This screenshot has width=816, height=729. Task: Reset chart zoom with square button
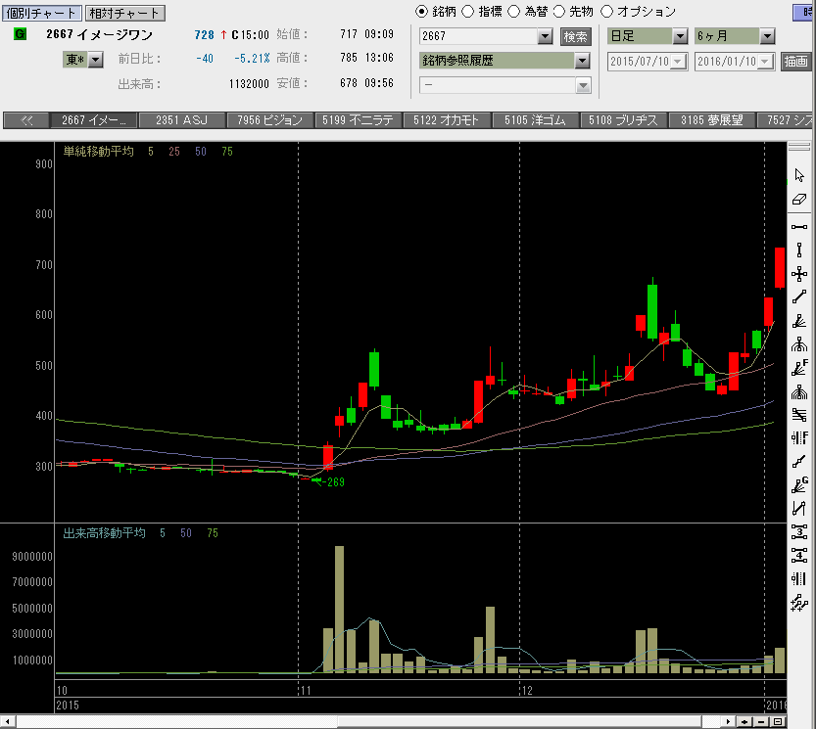(778, 722)
